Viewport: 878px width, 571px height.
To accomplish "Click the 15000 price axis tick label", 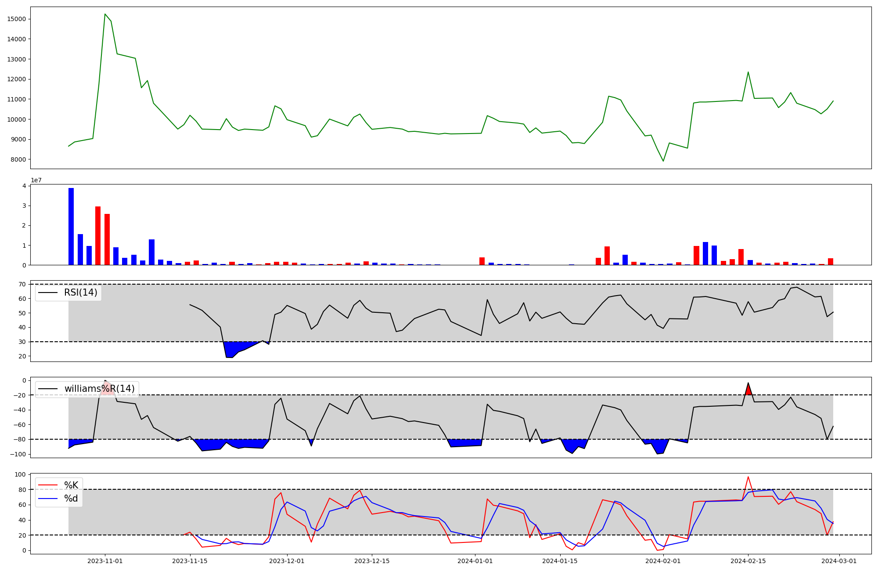I will (17, 19).
